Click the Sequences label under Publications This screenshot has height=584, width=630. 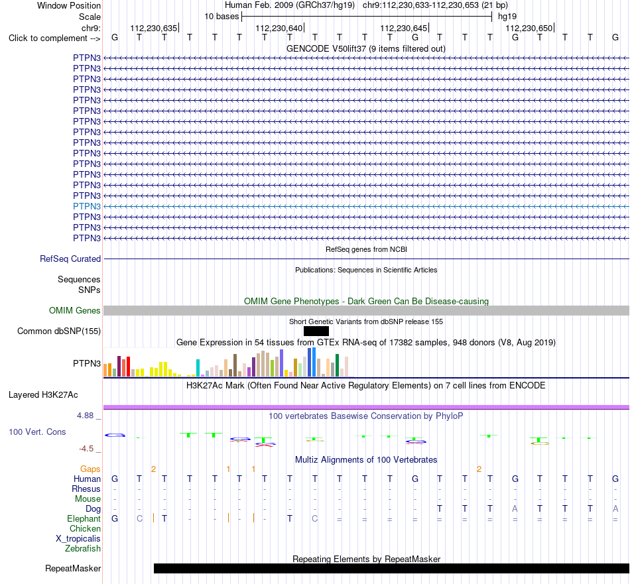coord(79,280)
